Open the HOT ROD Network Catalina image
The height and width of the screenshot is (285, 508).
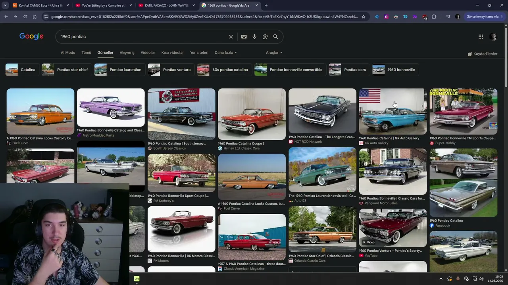pos(322,111)
